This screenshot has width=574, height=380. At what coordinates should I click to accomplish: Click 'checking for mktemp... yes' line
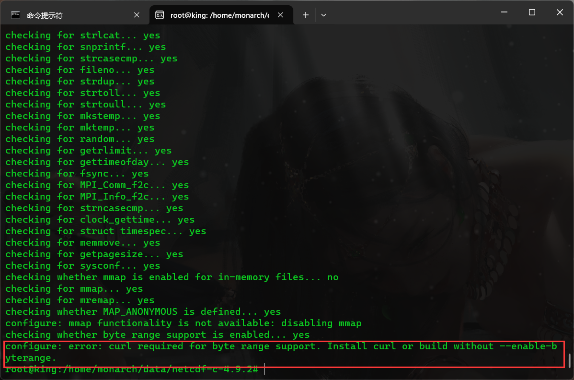pyautogui.click(x=80, y=128)
